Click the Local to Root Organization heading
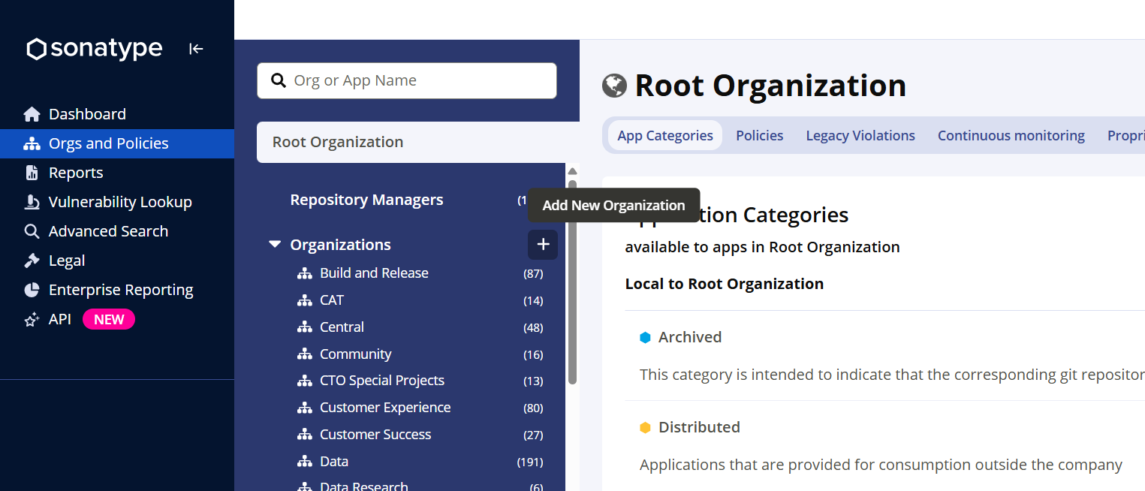Image resolution: width=1145 pixels, height=491 pixels. [725, 284]
